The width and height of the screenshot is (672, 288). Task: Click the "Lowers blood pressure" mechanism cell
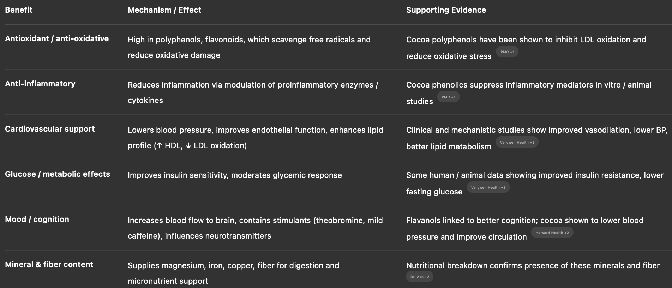coord(255,137)
